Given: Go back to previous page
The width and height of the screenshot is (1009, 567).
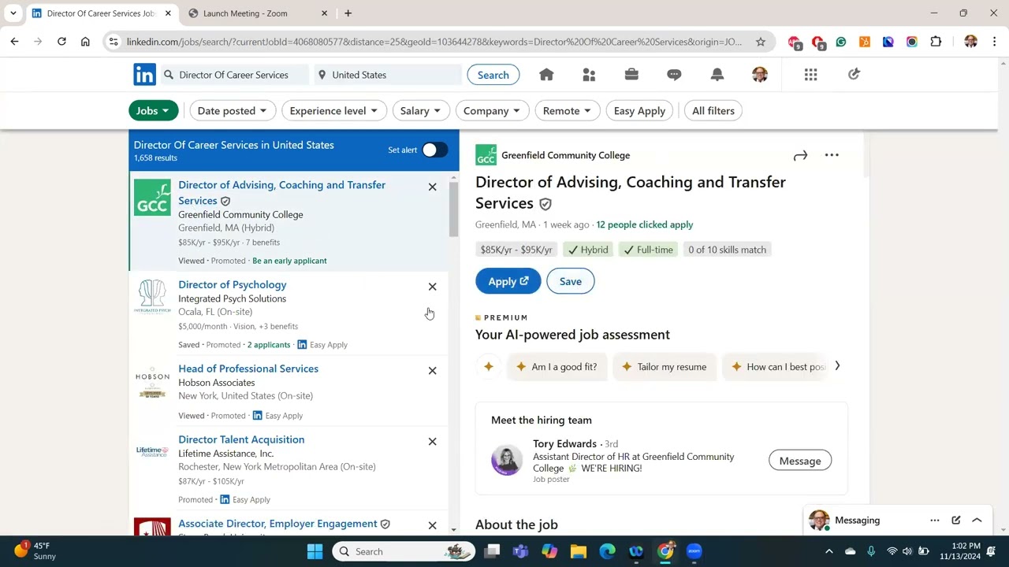Looking at the screenshot, I should click(14, 42).
